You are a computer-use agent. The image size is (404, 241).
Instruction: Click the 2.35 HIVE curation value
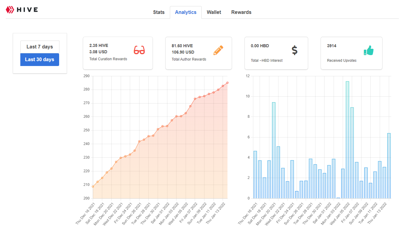(99, 46)
